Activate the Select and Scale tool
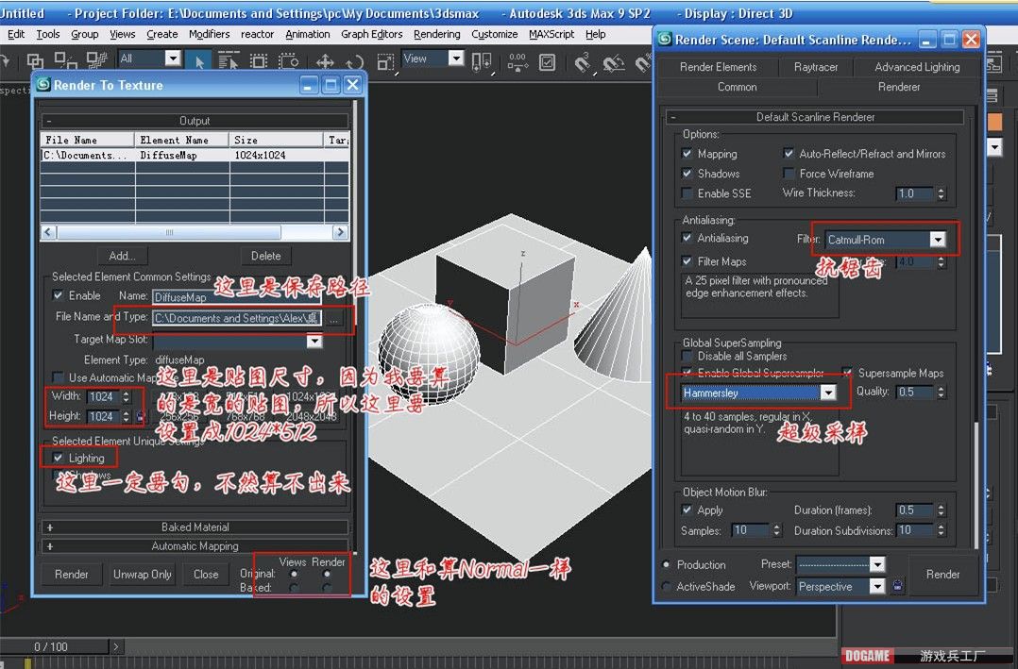Screen dimensions: 1018x669 (384, 61)
